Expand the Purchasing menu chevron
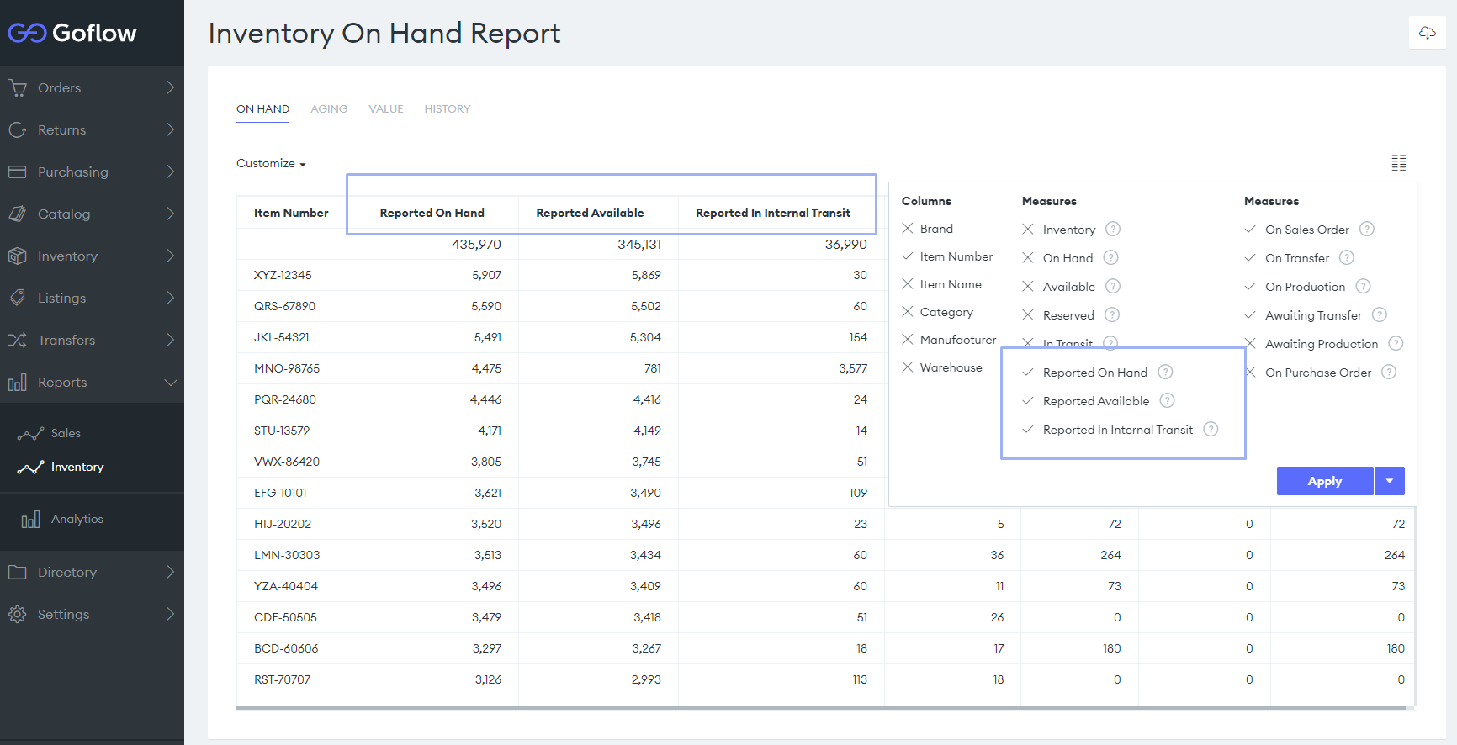 point(170,172)
